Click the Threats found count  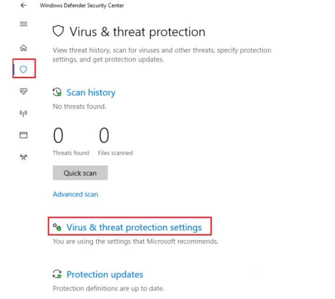[x=58, y=136]
